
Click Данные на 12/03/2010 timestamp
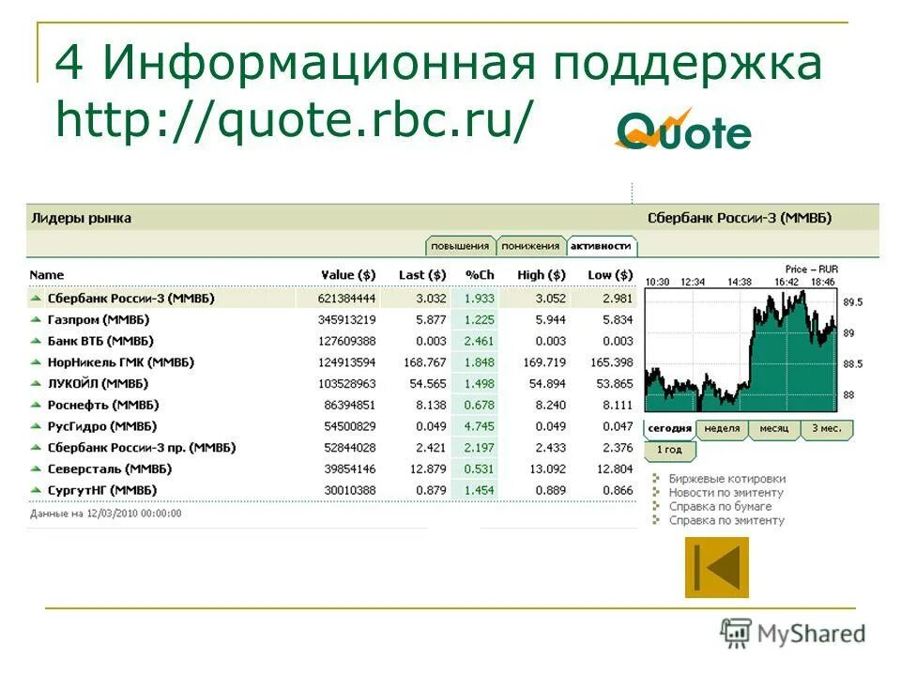point(106,513)
